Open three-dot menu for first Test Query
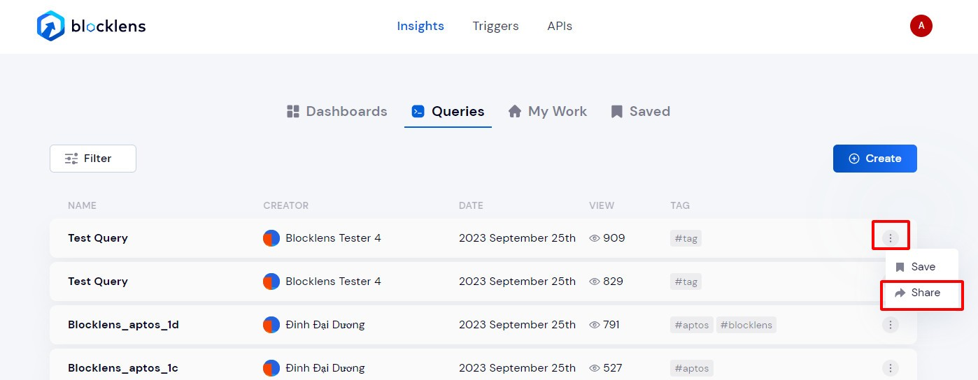This screenshot has height=380, width=978. [890, 238]
